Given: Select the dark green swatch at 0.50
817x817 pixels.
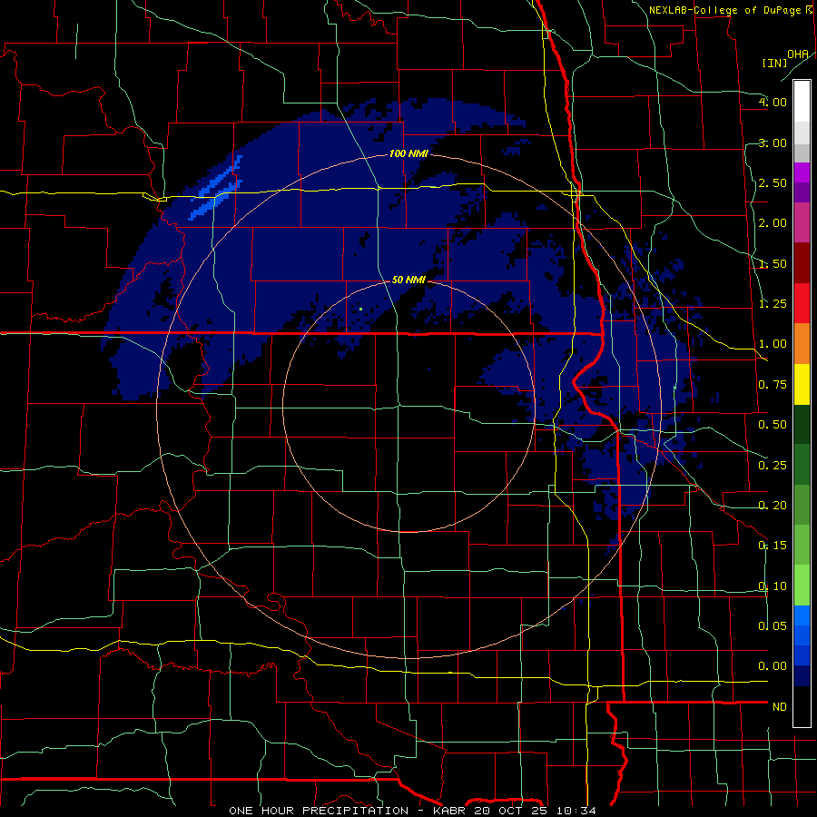Looking at the screenshot, I should pyautogui.click(x=802, y=425).
